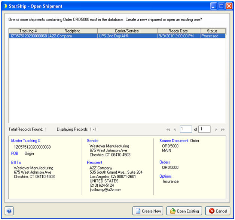Select the 9/9/2010 2:00:00 PM cell

pyautogui.click(x=179, y=36)
